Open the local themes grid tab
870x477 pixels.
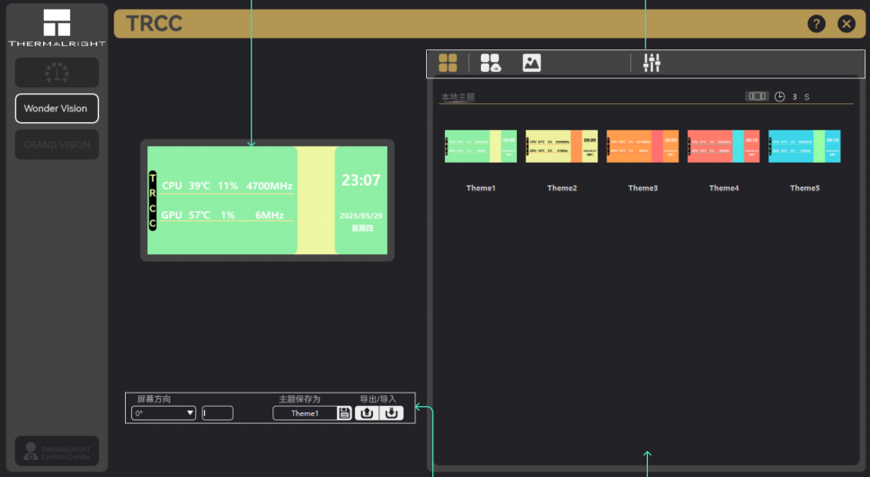(448, 63)
